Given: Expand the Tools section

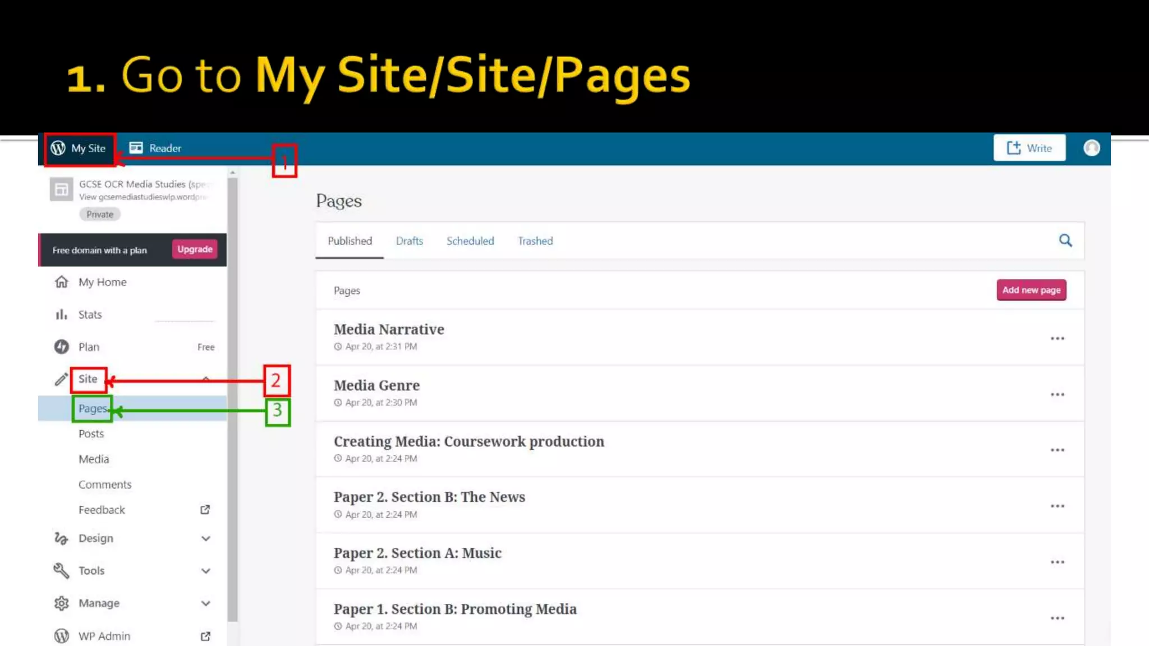Looking at the screenshot, I should [206, 571].
